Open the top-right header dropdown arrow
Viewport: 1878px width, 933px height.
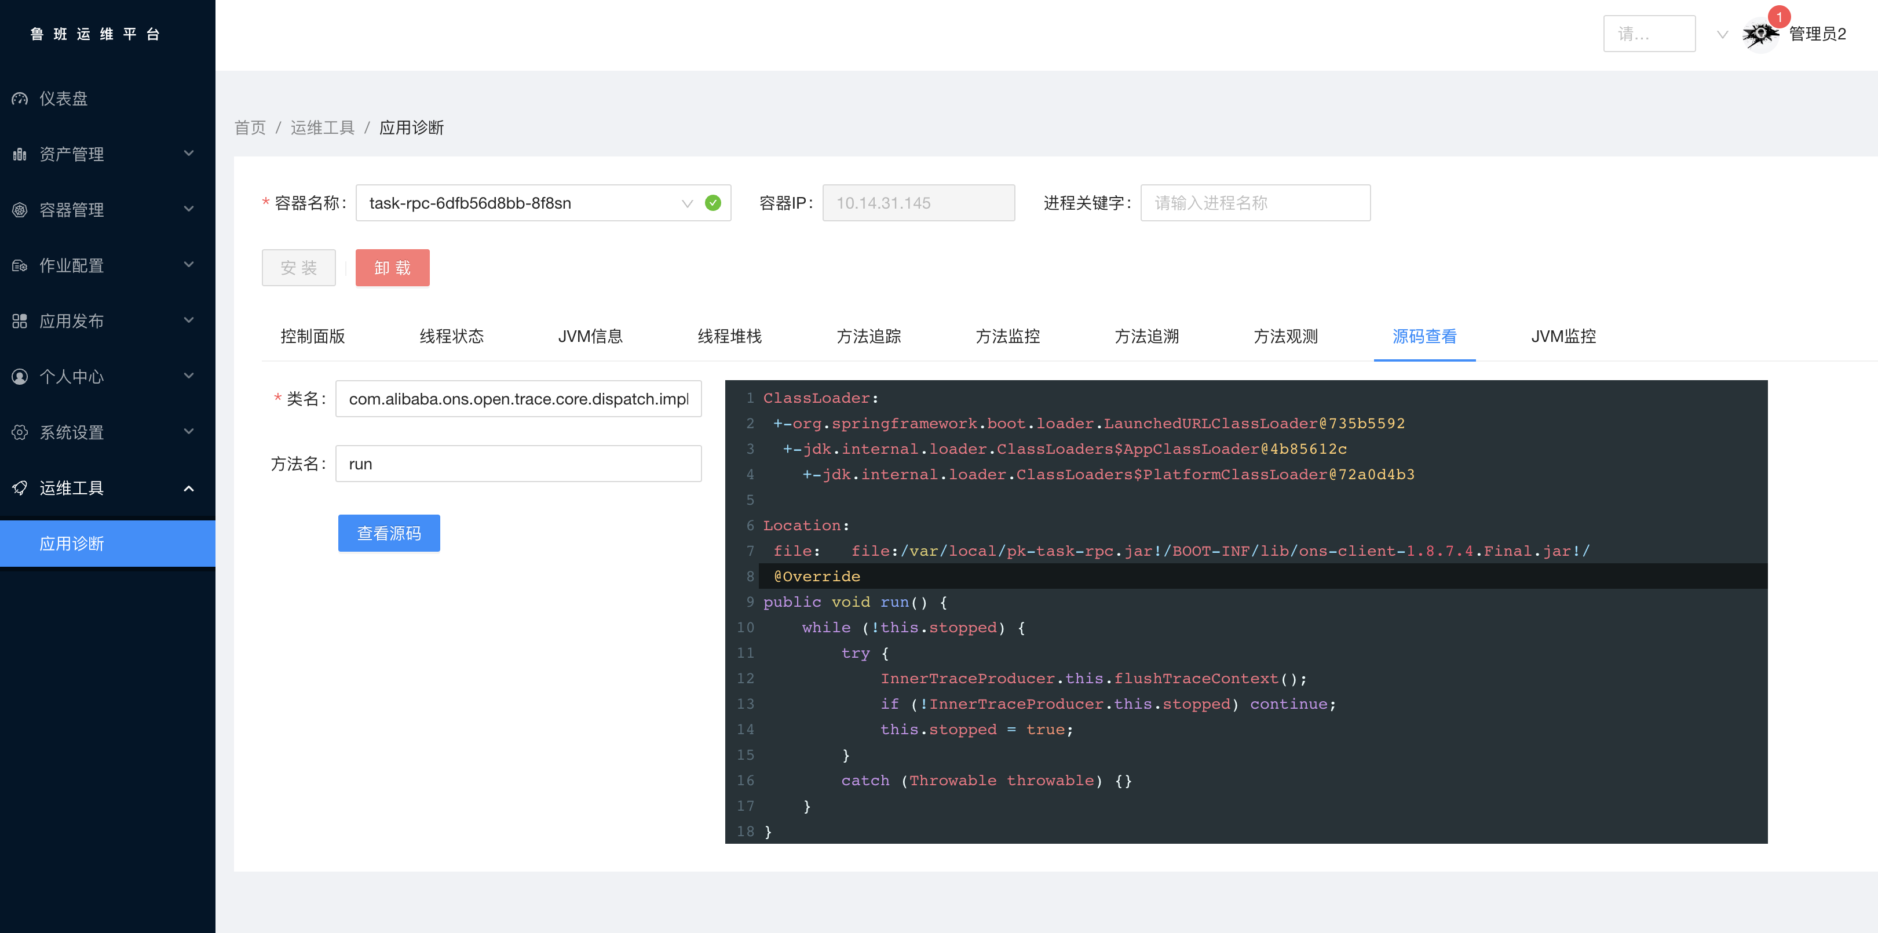[x=1722, y=34]
